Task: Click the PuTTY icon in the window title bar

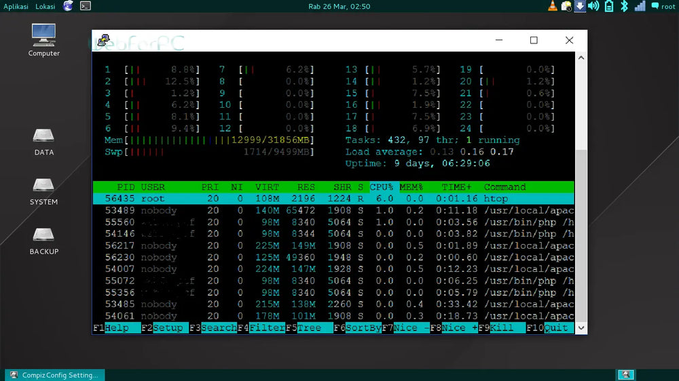Action: click(103, 40)
